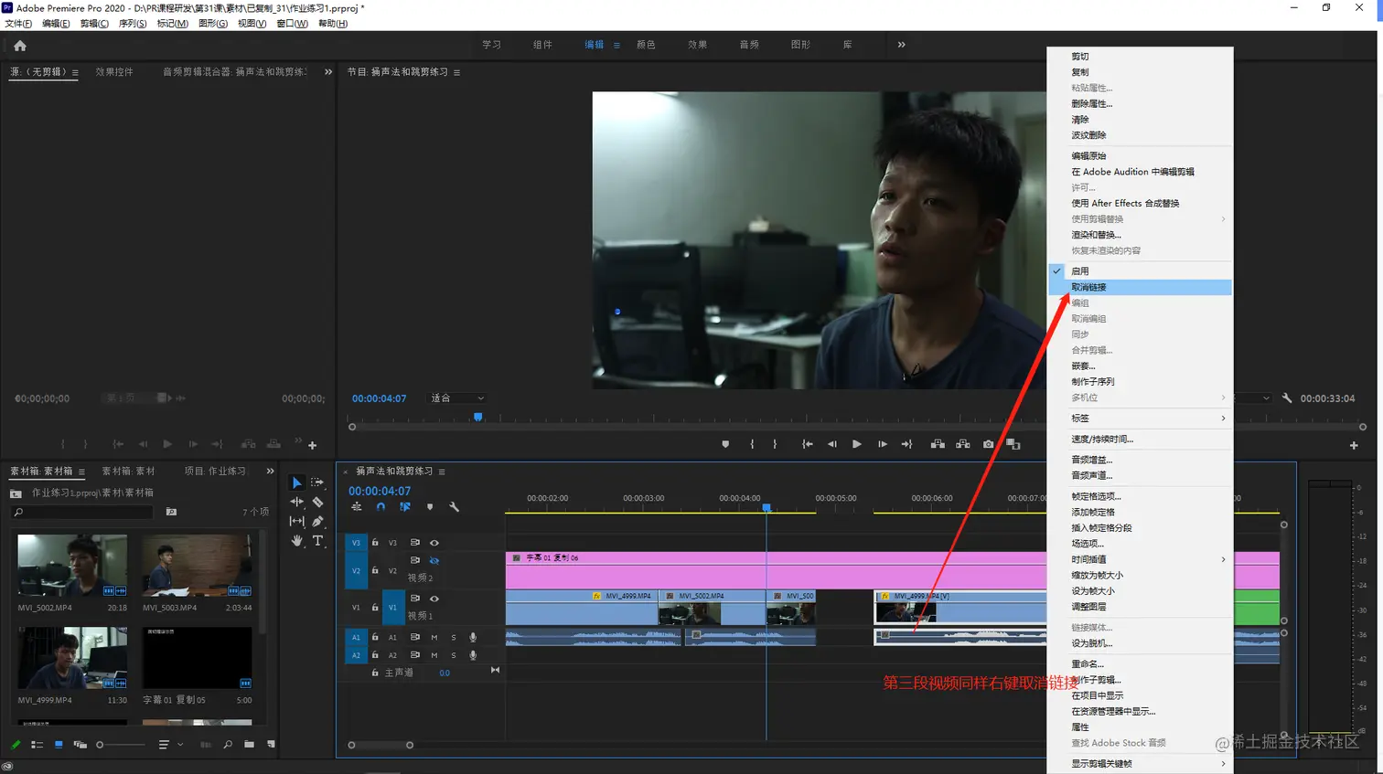Toggle lock on V3 track

(x=375, y=543)
